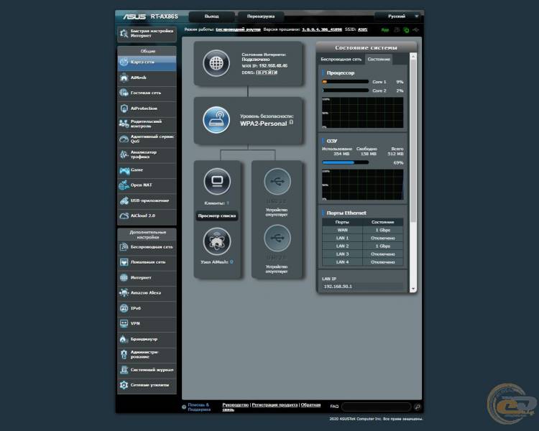
Task: Click the Core 1 CPU usage bar
Action: (345, 82)
